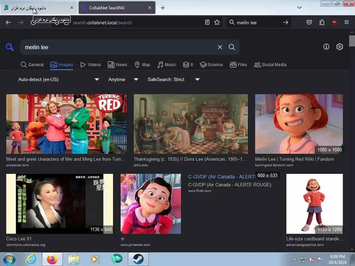Show hidden tray icons arrow

pos(295,260)
